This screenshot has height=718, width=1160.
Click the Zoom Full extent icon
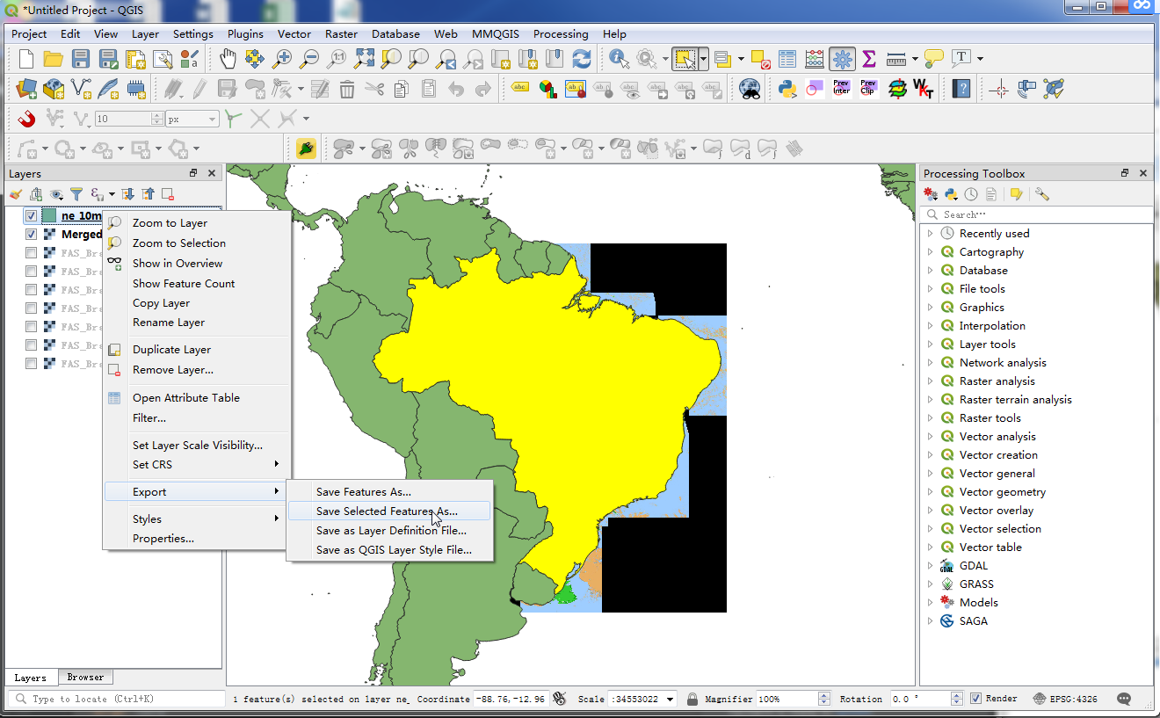pyautogui.click(x=364, y=59)
